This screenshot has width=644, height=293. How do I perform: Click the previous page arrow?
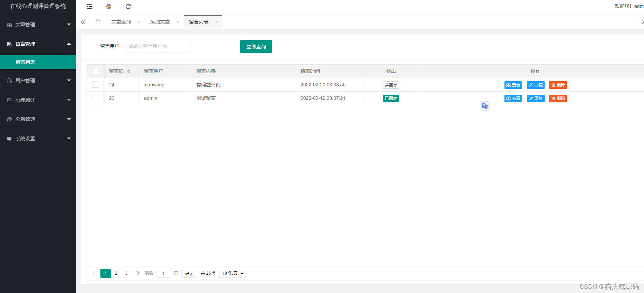(94, 273)
